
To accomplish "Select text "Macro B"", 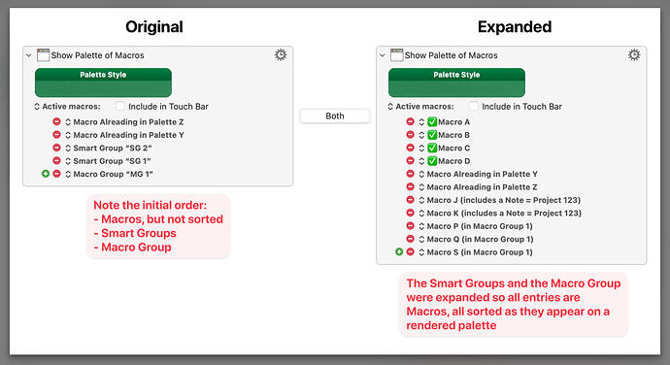I will 453,135.
